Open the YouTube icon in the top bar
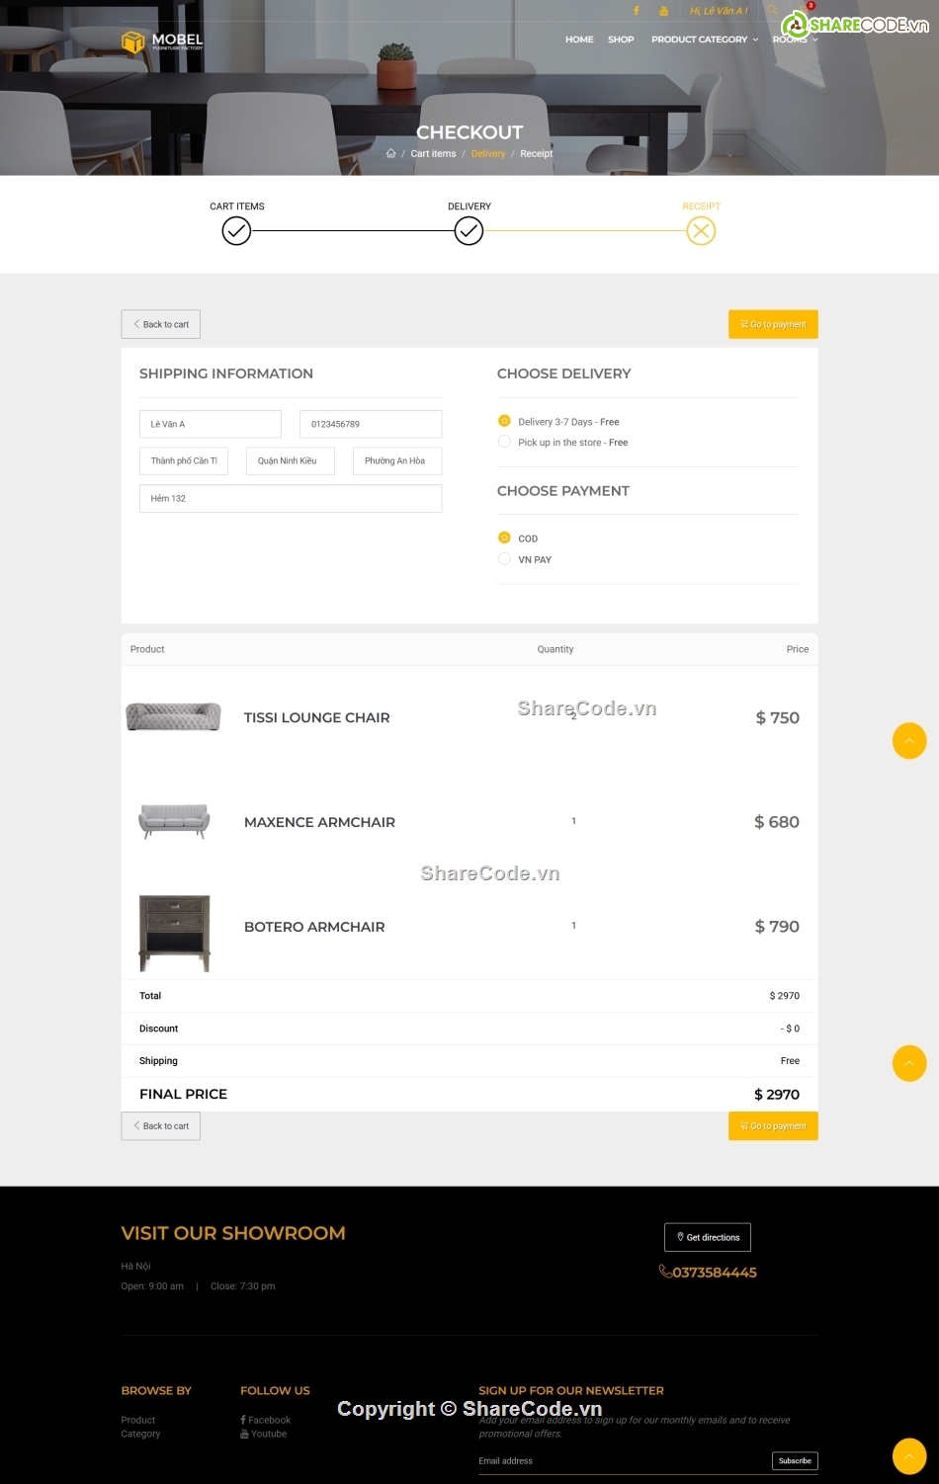 (x=664, y=11)
